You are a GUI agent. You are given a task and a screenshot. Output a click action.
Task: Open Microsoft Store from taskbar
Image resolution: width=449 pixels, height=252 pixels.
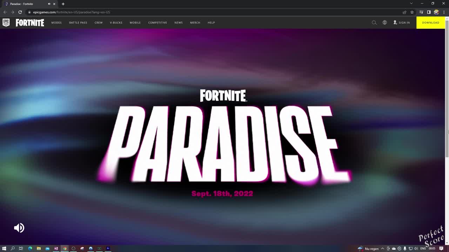[47, 248]
